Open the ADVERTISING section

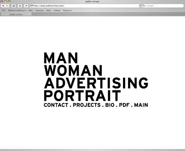coord(96,83)
